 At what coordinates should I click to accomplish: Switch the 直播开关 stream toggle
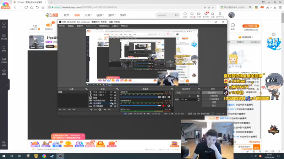[x=49, y=25]
